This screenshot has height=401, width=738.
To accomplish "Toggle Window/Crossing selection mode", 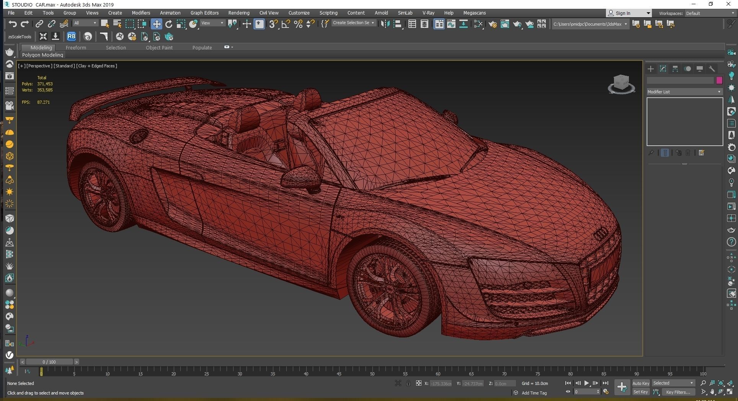I will click(x=142, y=24).
